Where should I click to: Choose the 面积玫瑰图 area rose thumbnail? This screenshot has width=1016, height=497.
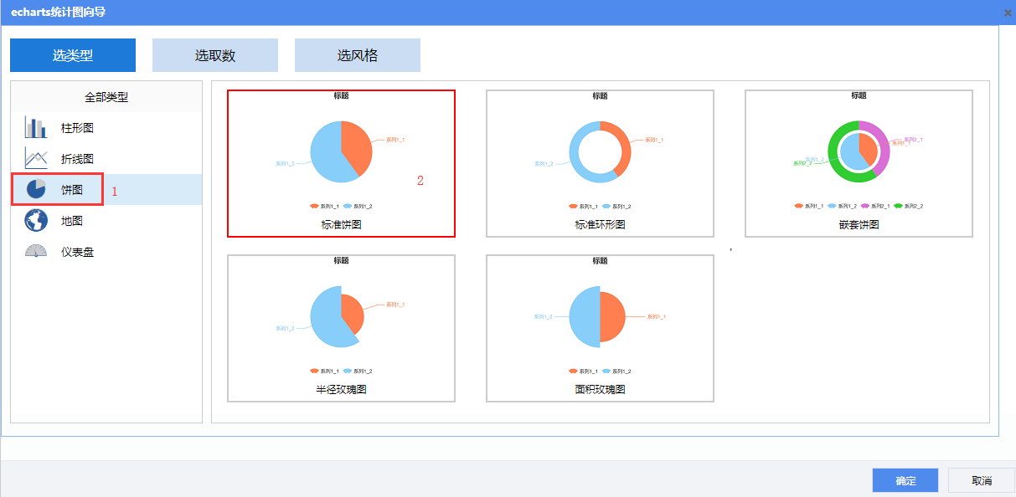coord(600,328)
